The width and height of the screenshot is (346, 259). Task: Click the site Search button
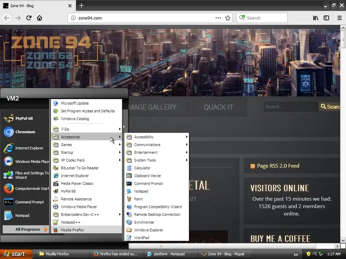(330, 107)
